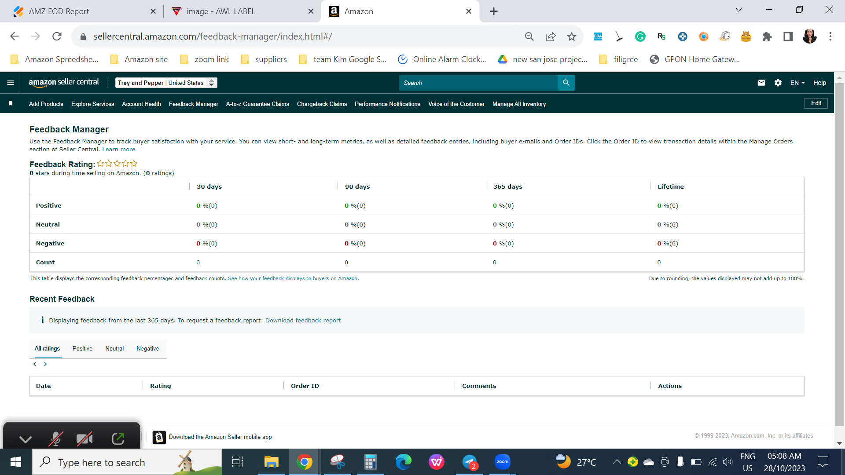Click the zoom magnifier icon in address bar
The width and height of the screenshot is (845, 475).
[x=529, y=37]
